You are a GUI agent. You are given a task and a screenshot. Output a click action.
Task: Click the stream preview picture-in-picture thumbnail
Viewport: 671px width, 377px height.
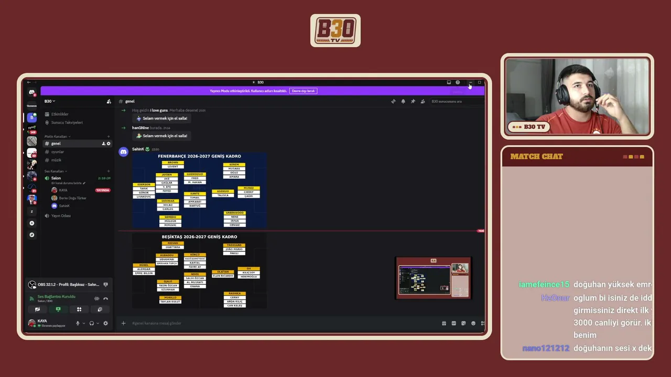pos(434,278)
